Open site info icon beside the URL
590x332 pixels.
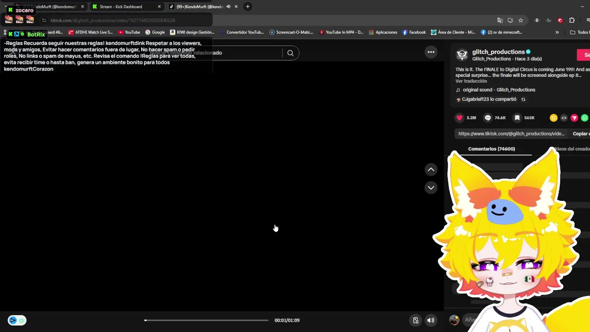coord(44,20)
